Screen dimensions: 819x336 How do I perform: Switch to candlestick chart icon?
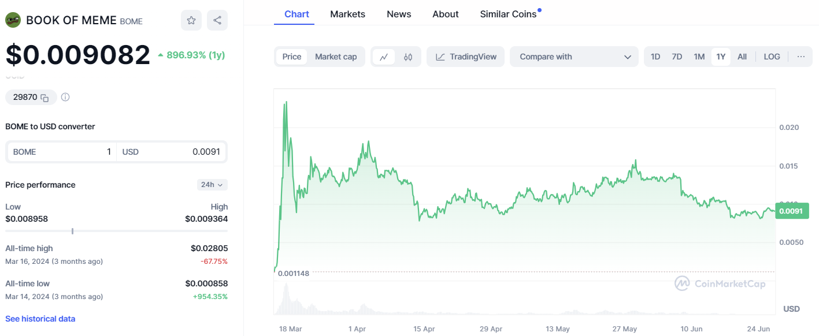pyautogui.click(x=408, y=57)
